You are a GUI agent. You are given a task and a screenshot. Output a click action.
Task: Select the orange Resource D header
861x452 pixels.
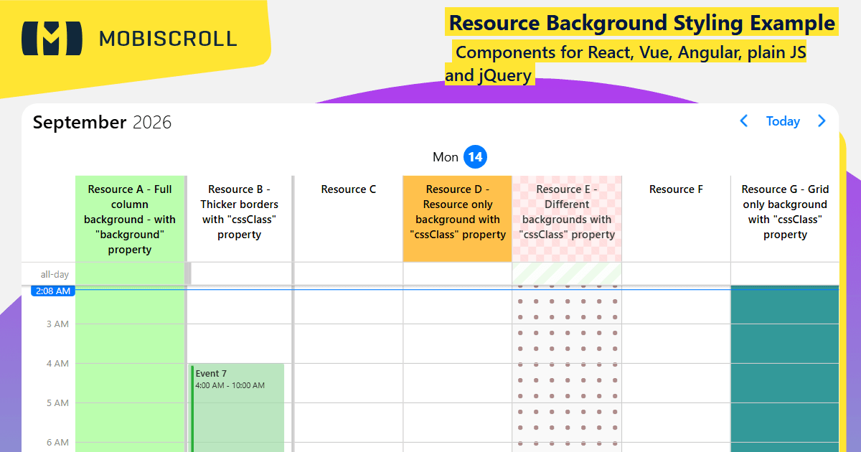[458, 219]
